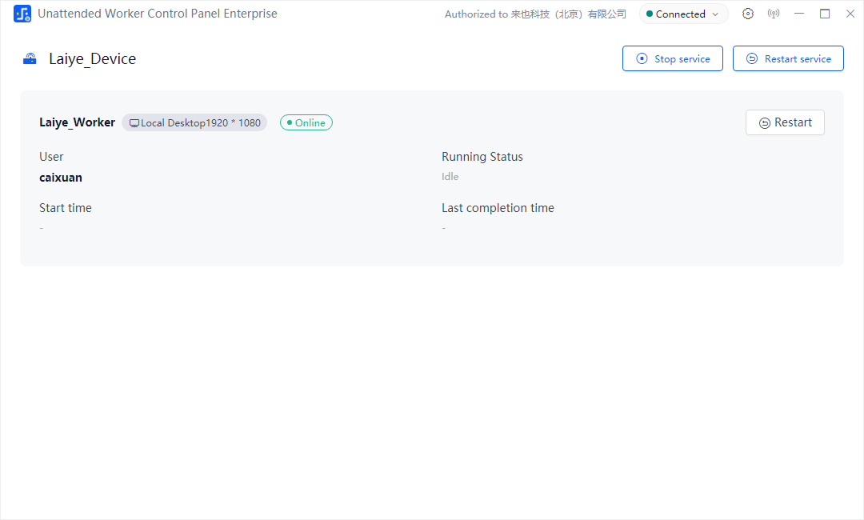Click the green dot in Connected status
The height and width of the screenshot is (520, 864).
tap(650, 14)
